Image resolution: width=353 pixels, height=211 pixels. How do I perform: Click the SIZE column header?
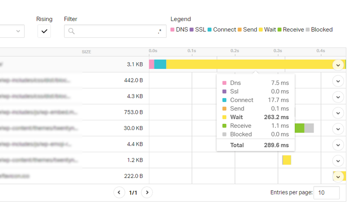coord(86,52)
